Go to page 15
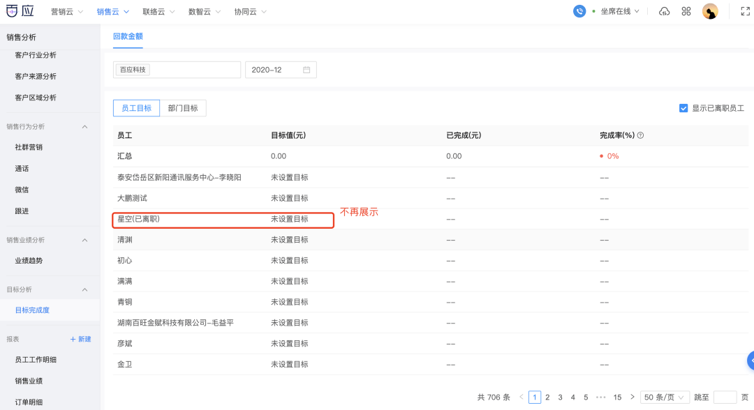The width and height of the screenshot is (754, 410). coord(617,397)
